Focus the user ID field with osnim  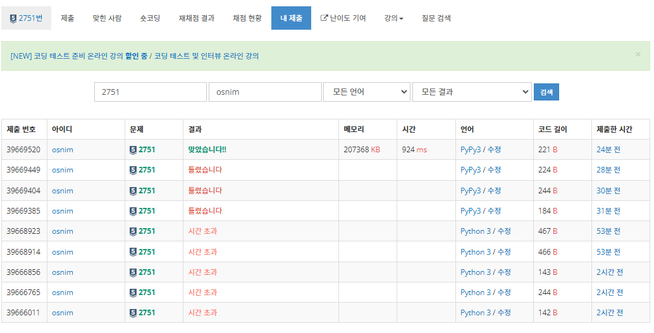click(x=265, y=92)
